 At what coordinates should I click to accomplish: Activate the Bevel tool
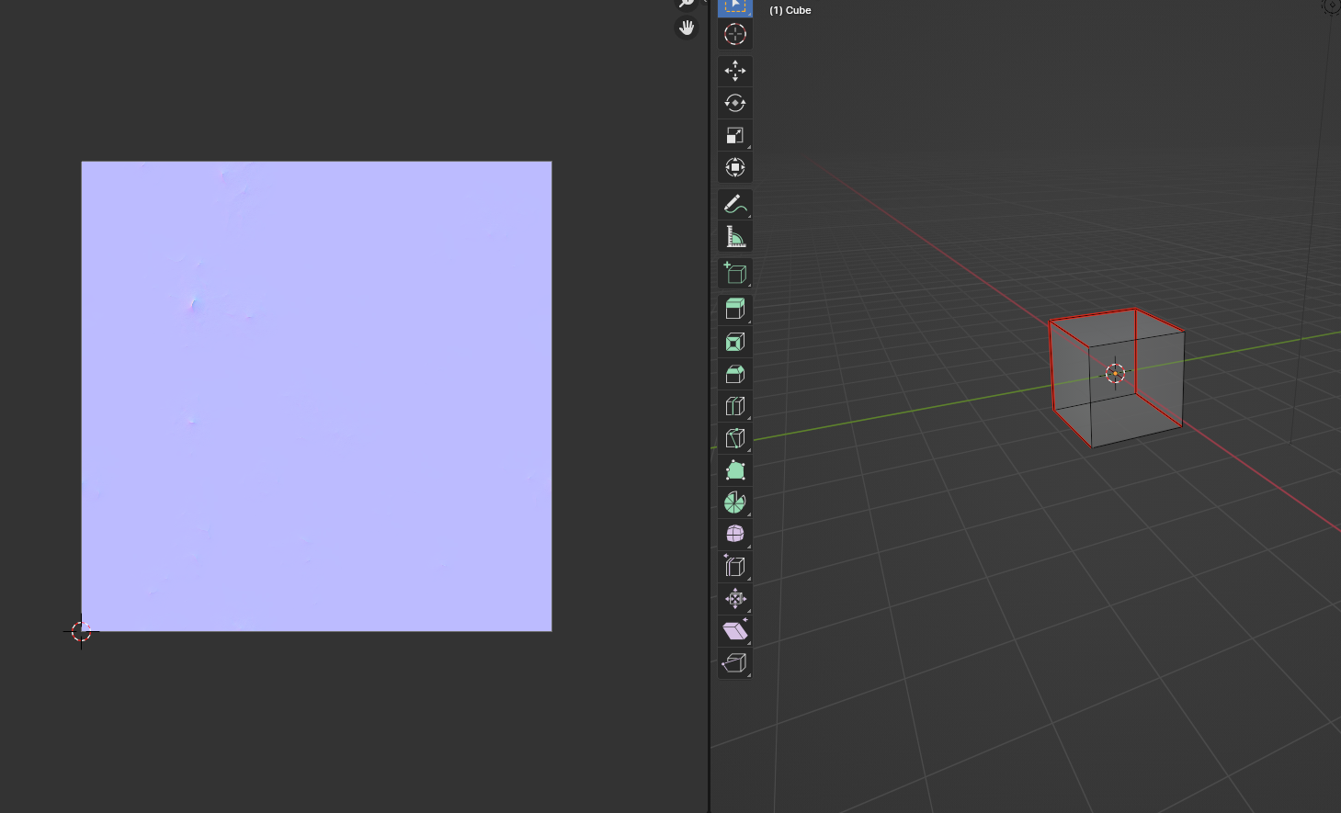click(x=734, y=374)
